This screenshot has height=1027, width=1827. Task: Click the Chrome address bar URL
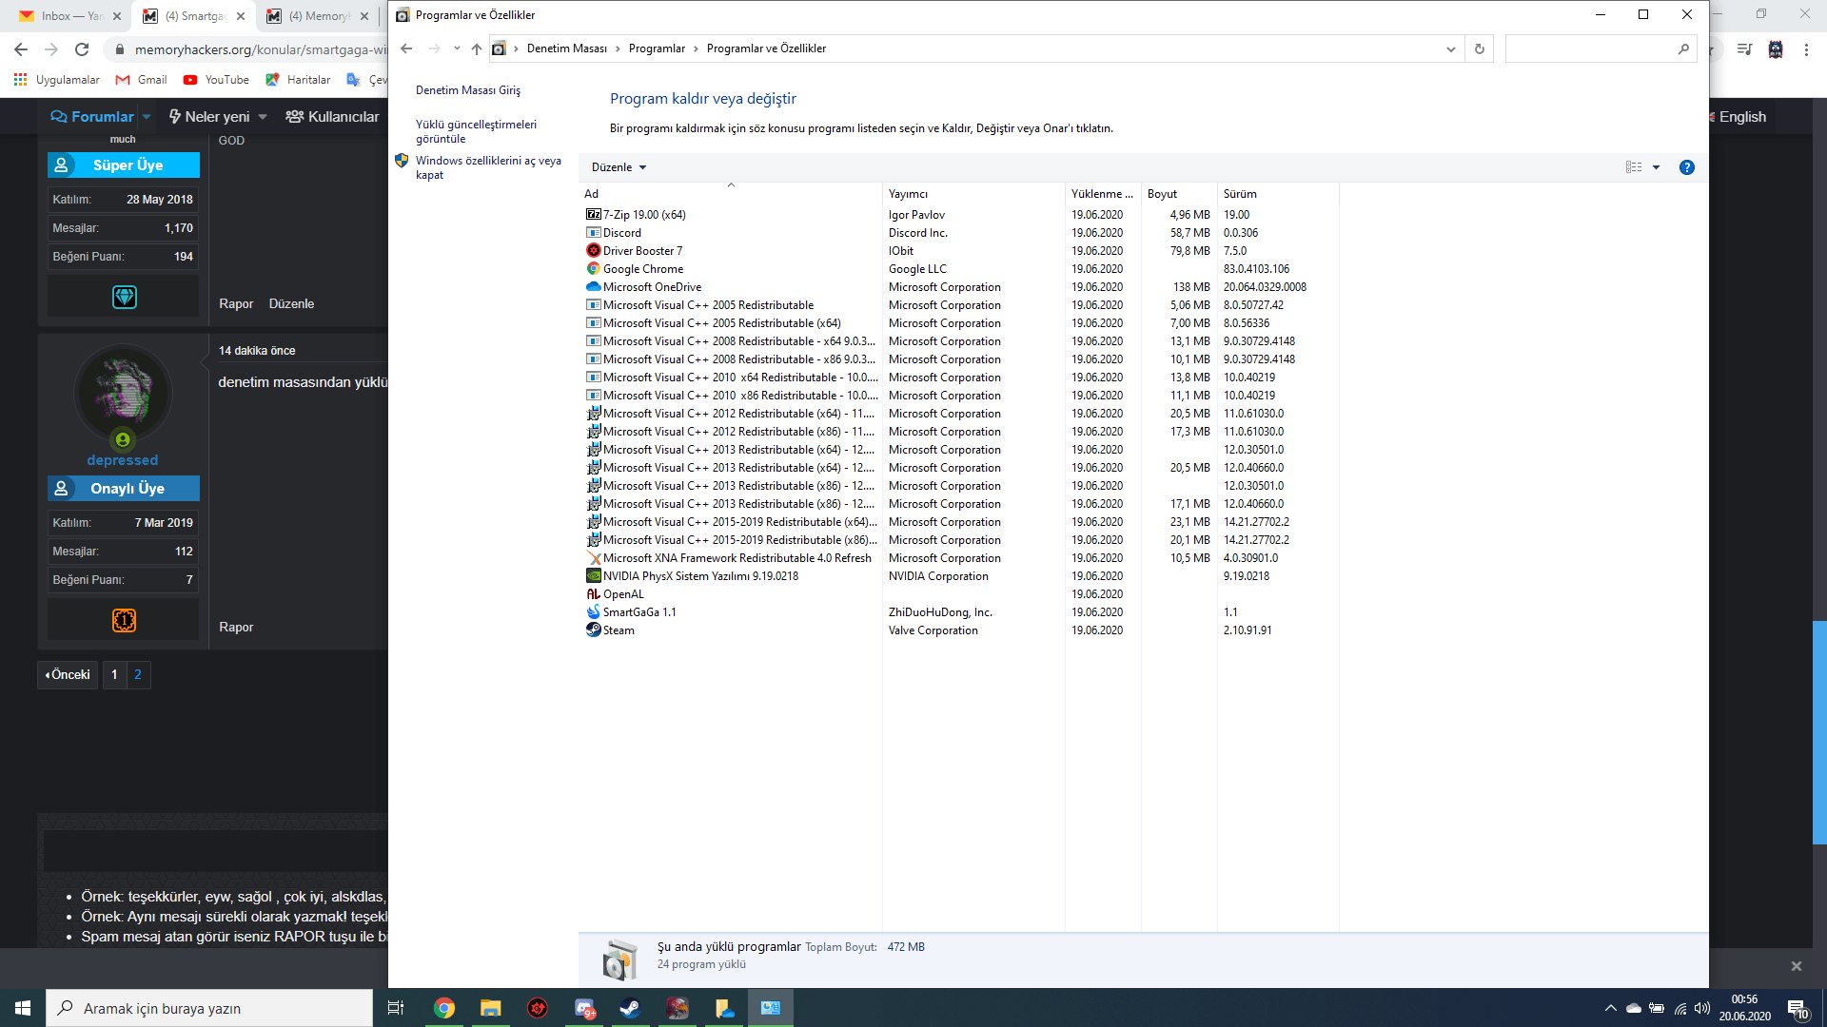tap(261, 49)
